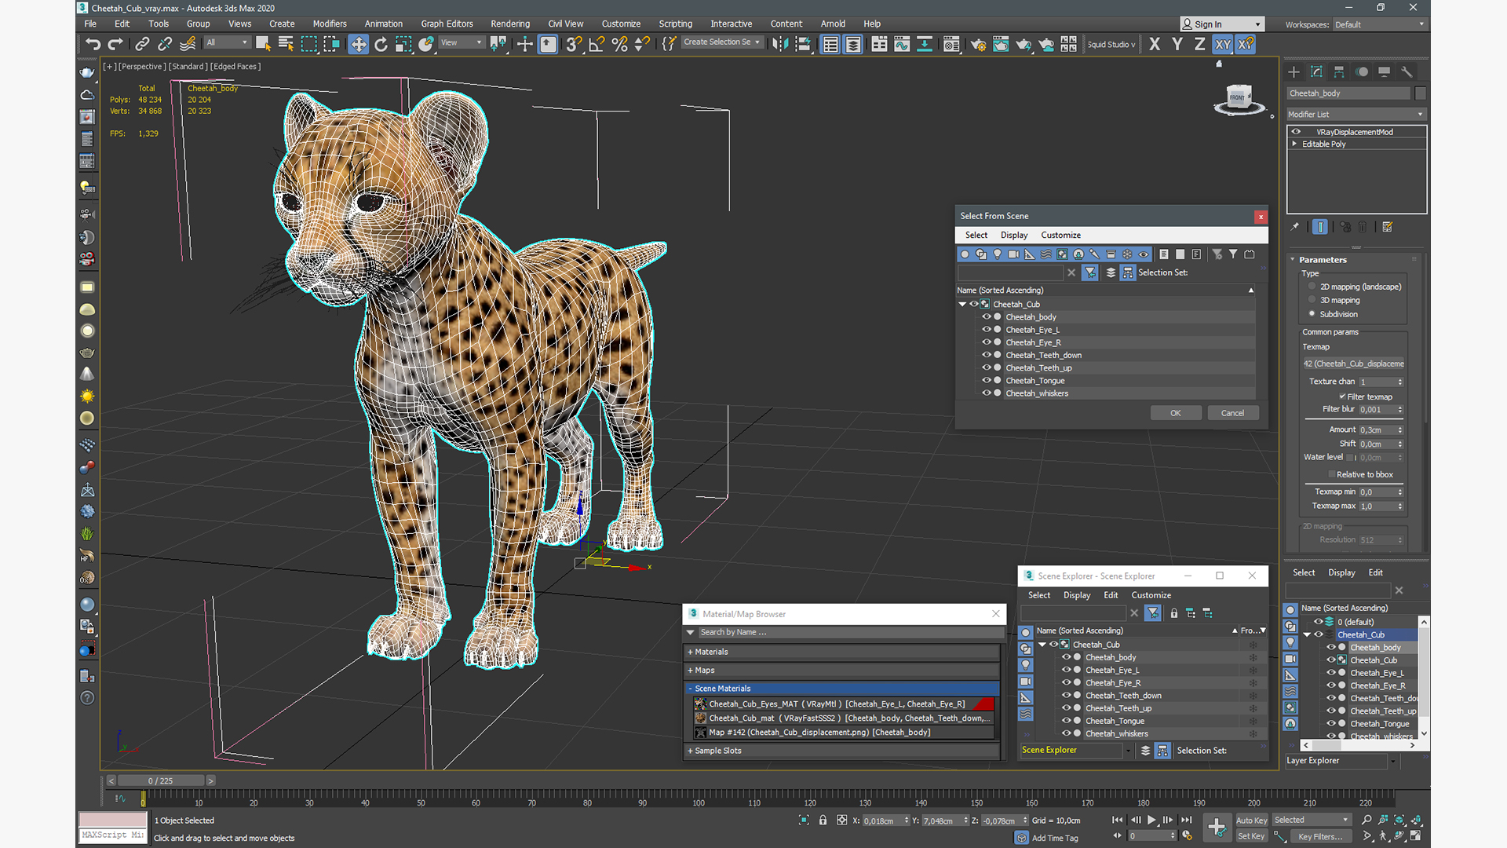Open the Key Filters button
The height and width of the screenshot is (848, 1507).
1320,836
